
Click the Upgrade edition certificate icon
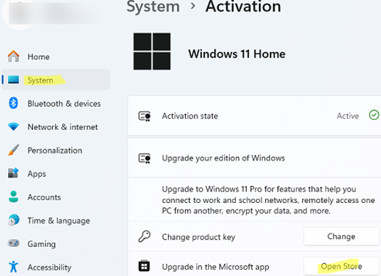(144, 158)
